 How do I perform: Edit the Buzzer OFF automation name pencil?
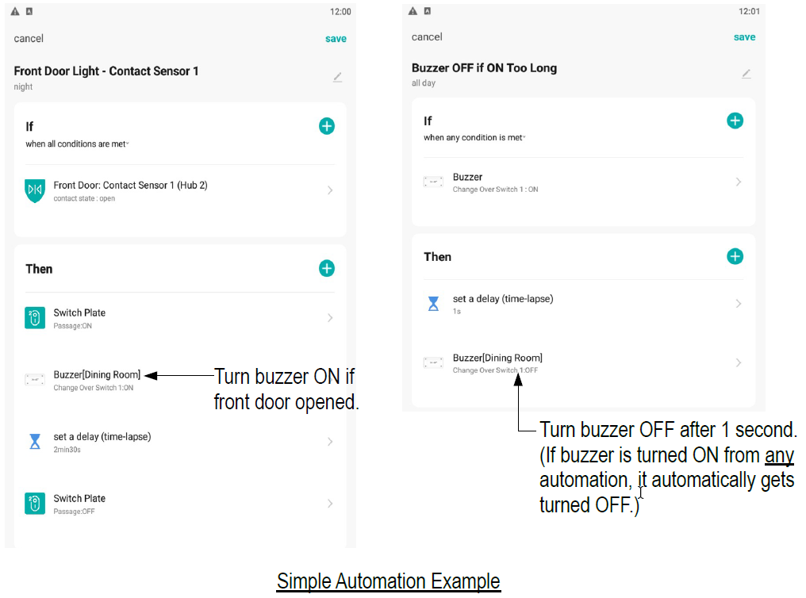point(746,74)
